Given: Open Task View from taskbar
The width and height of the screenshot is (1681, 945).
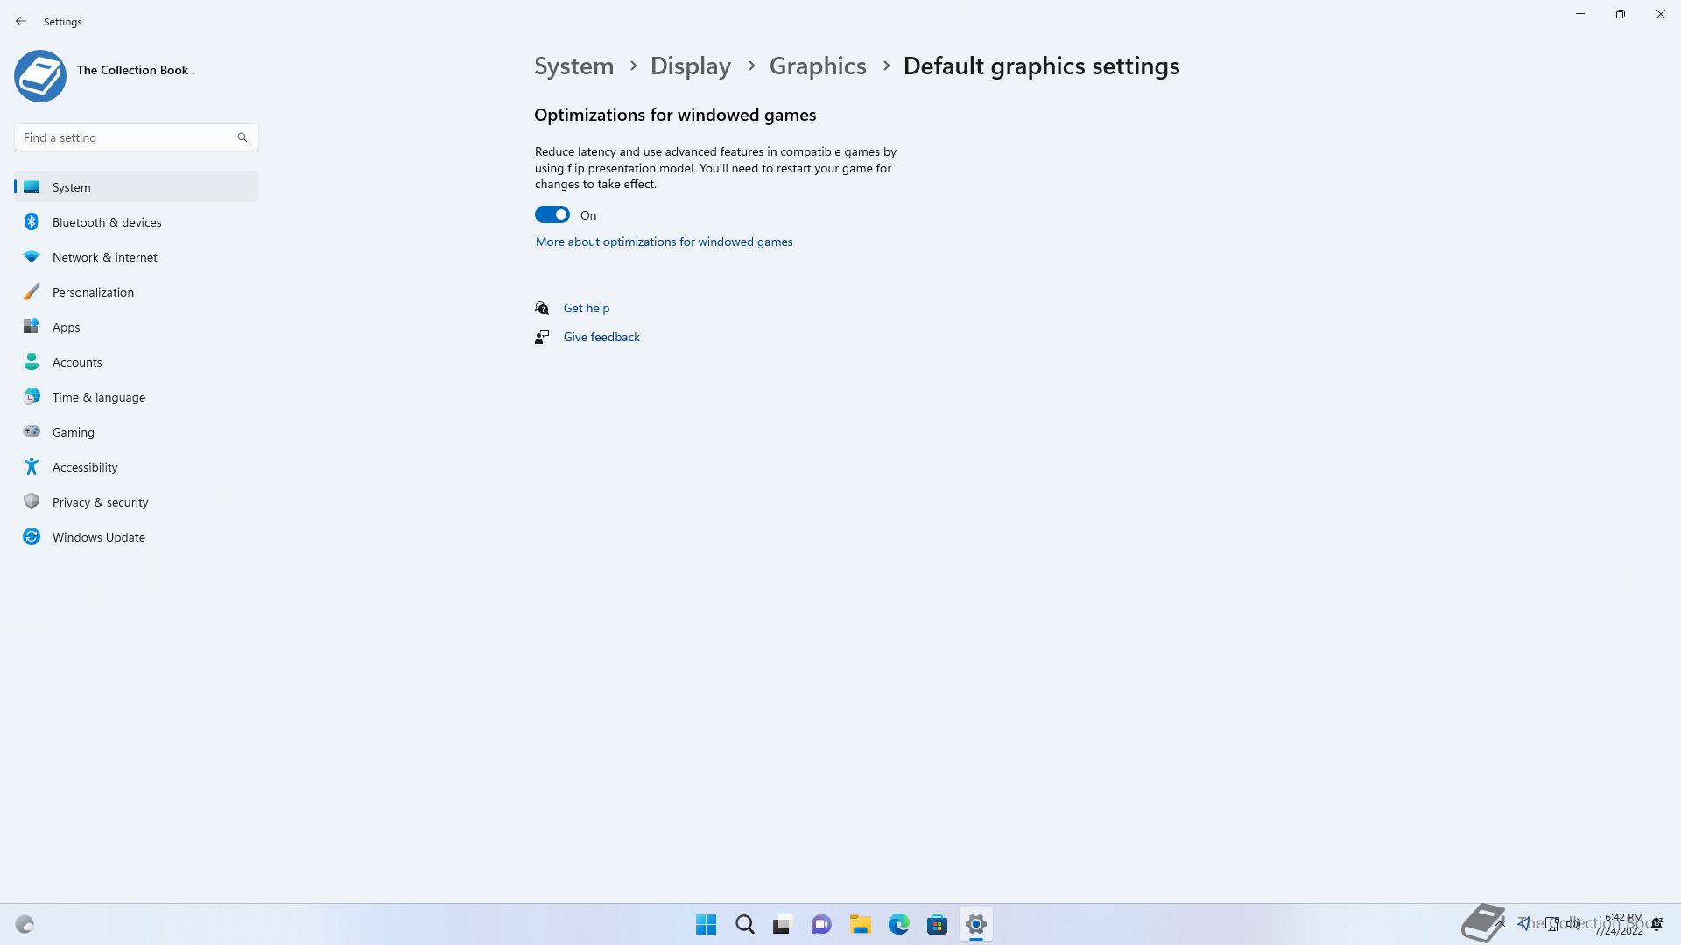Looking at the screenshot, I should [x=783, y=924].
